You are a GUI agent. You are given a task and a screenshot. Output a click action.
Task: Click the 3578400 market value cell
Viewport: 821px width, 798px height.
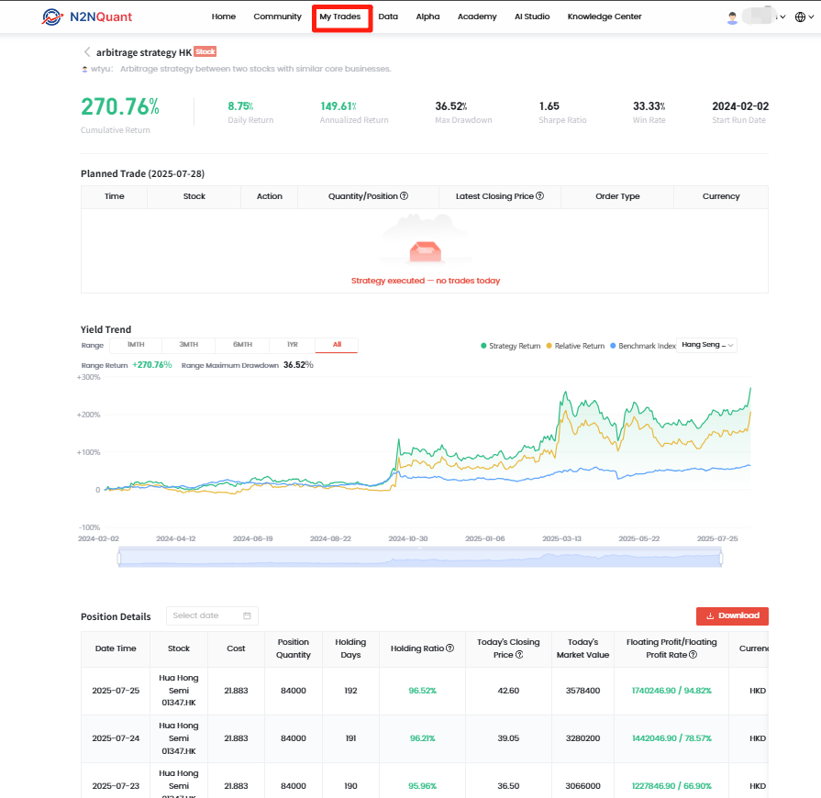click(582, 691)
